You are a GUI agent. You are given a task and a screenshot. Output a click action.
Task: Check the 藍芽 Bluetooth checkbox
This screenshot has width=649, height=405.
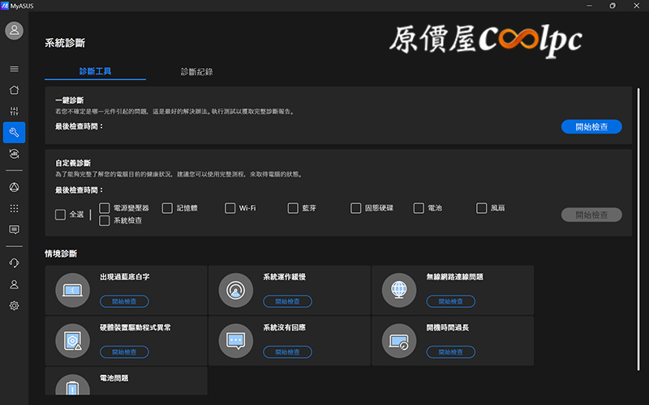tap(293, 208)
